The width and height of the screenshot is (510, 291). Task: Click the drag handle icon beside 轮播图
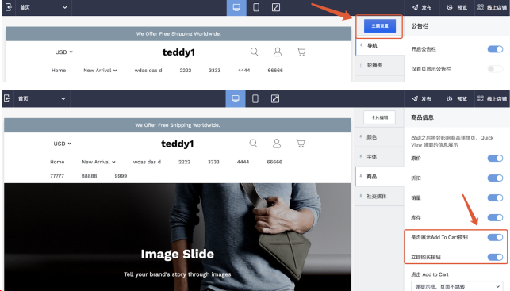pyautogui.click(x=361, y=65)
